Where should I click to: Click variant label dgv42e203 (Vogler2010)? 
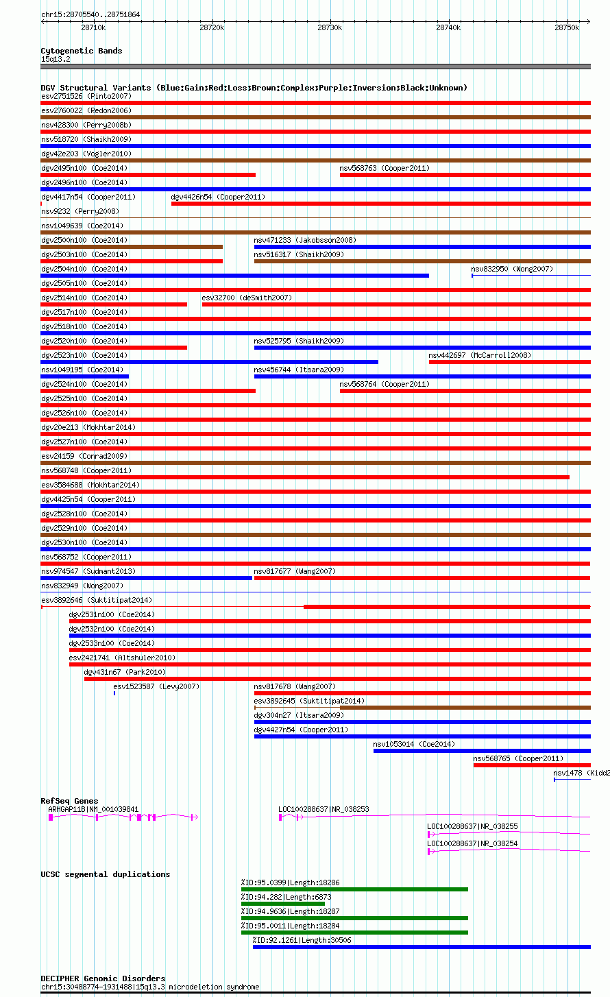click(86, 154)
